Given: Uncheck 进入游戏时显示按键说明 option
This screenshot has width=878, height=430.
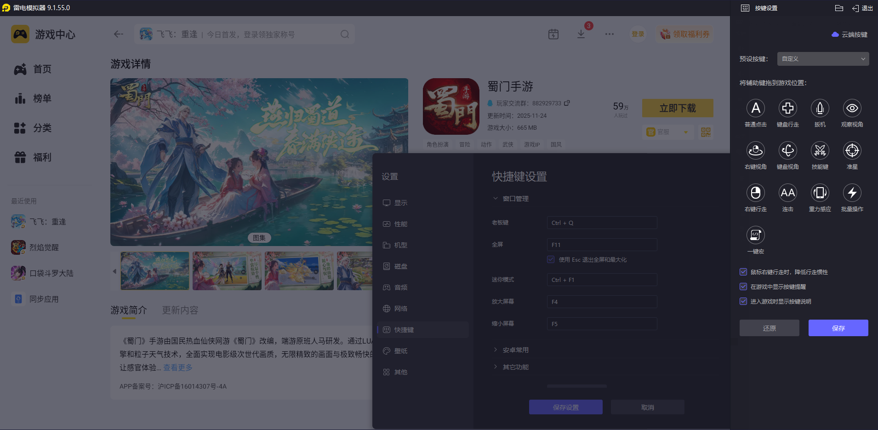Looking at the screenshot, I should click(x=743, y=301).
